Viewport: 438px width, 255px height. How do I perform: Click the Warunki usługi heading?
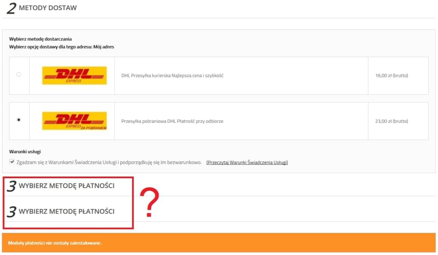[x=25, y=151]
